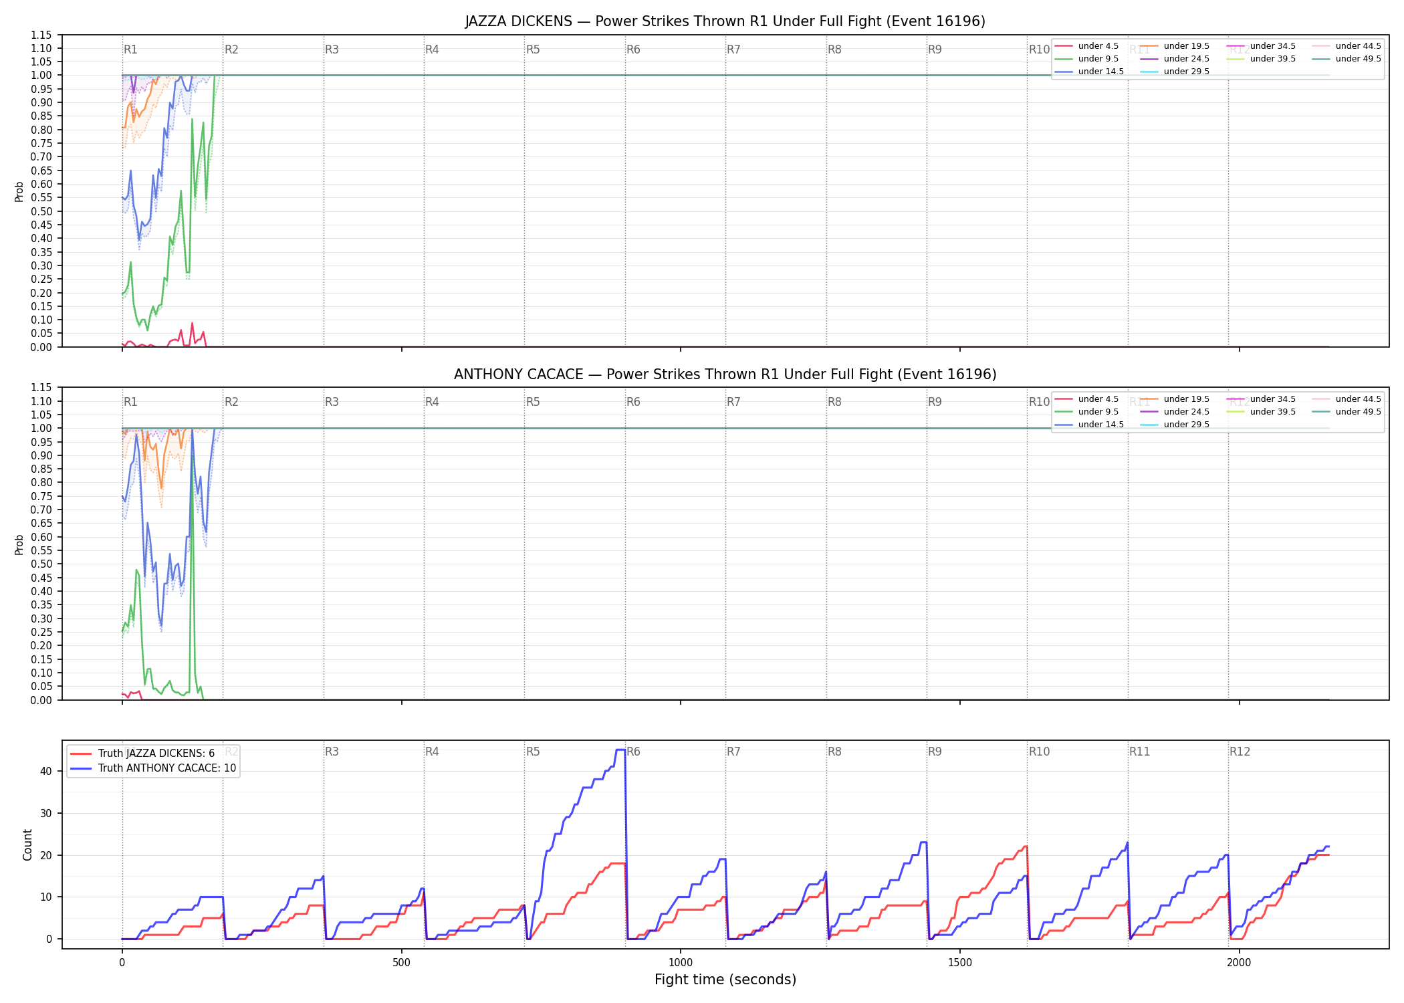Click the '1000' x-axis tick label

coord(681,963)
